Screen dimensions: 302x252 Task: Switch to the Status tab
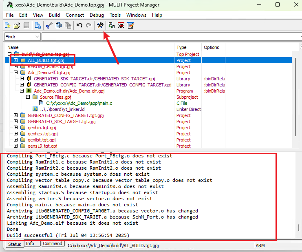click(15, 244)
